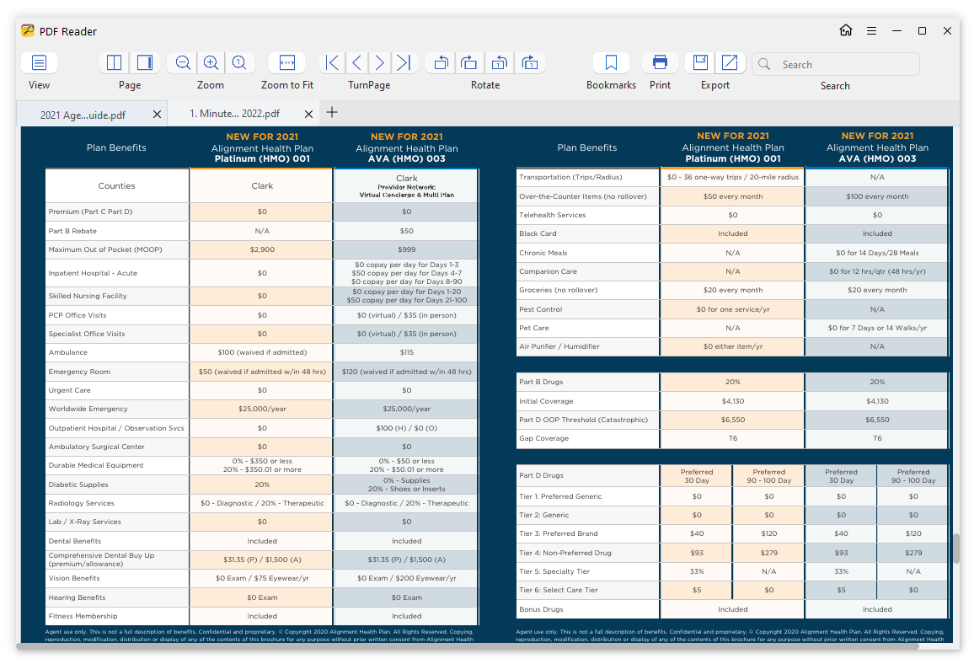Click the PDF Reader app logo

28,30
